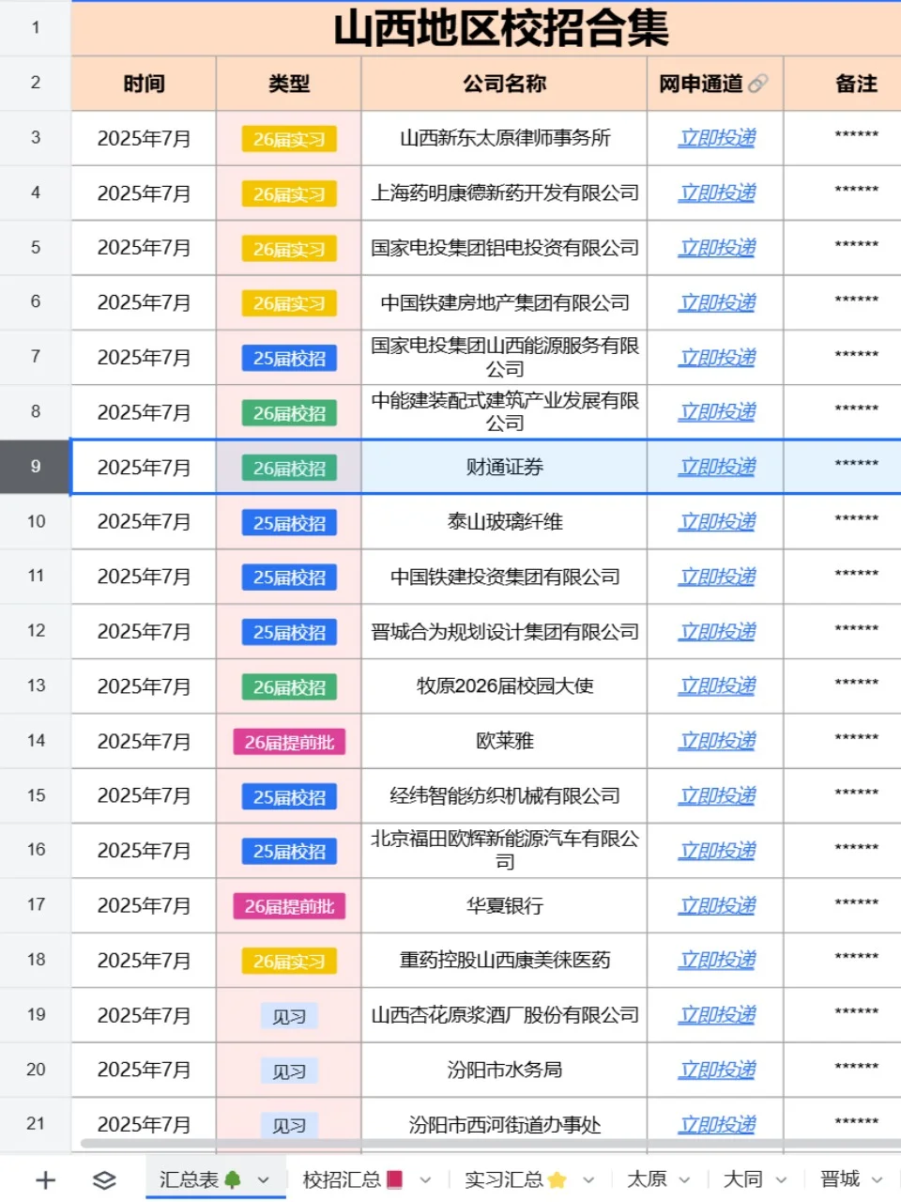This screenshot has height=1202, width=901.
Task: Select cell 中能建装配式建筑产业发展有限公司
Action: [504, 412]
